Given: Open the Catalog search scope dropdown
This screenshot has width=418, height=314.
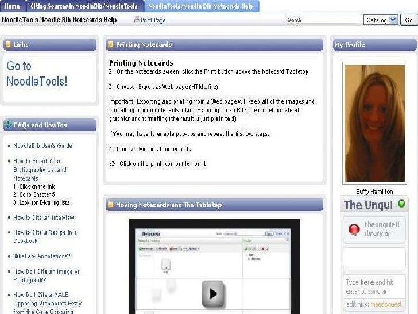Looking at the screenshot, I should 381,20.
